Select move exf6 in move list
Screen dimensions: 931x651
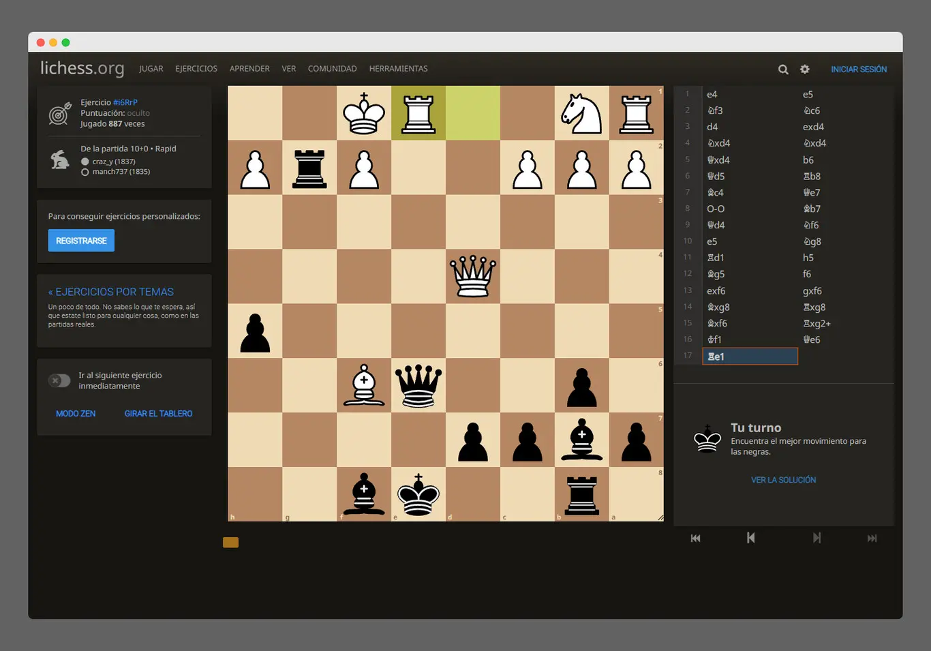tap(750, 290)
